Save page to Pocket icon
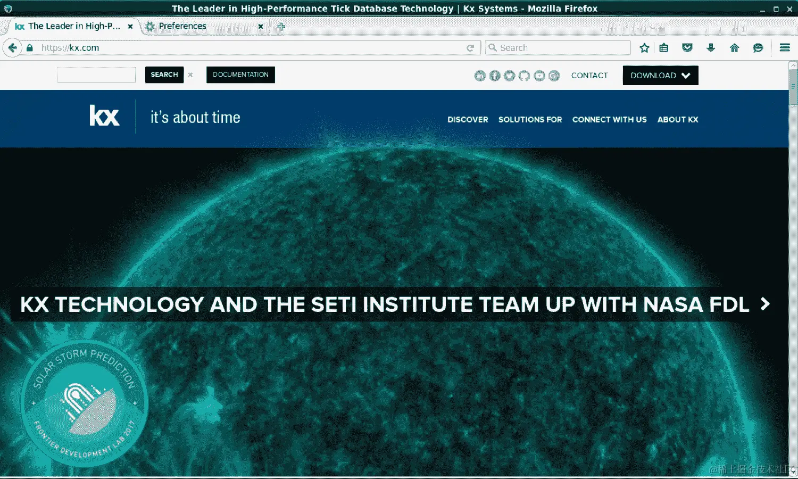 687,48
